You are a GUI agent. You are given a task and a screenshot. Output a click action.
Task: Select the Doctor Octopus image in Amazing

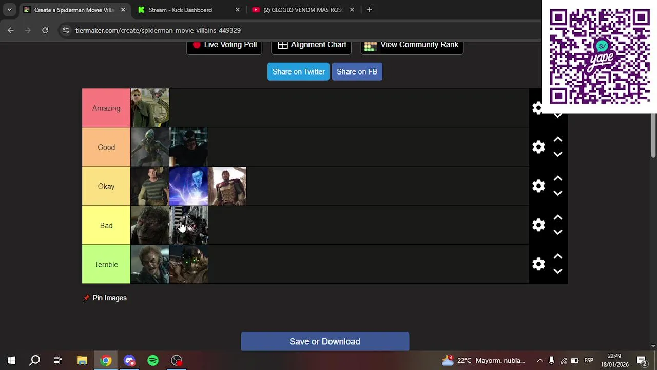pyautogui.click(x=150, y=108)
